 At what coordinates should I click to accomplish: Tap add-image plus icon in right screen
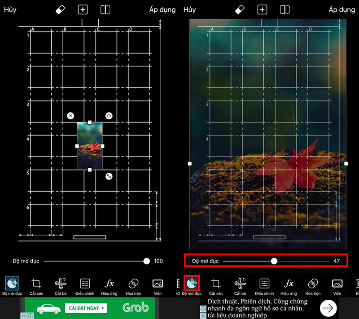tap(262, 9)
